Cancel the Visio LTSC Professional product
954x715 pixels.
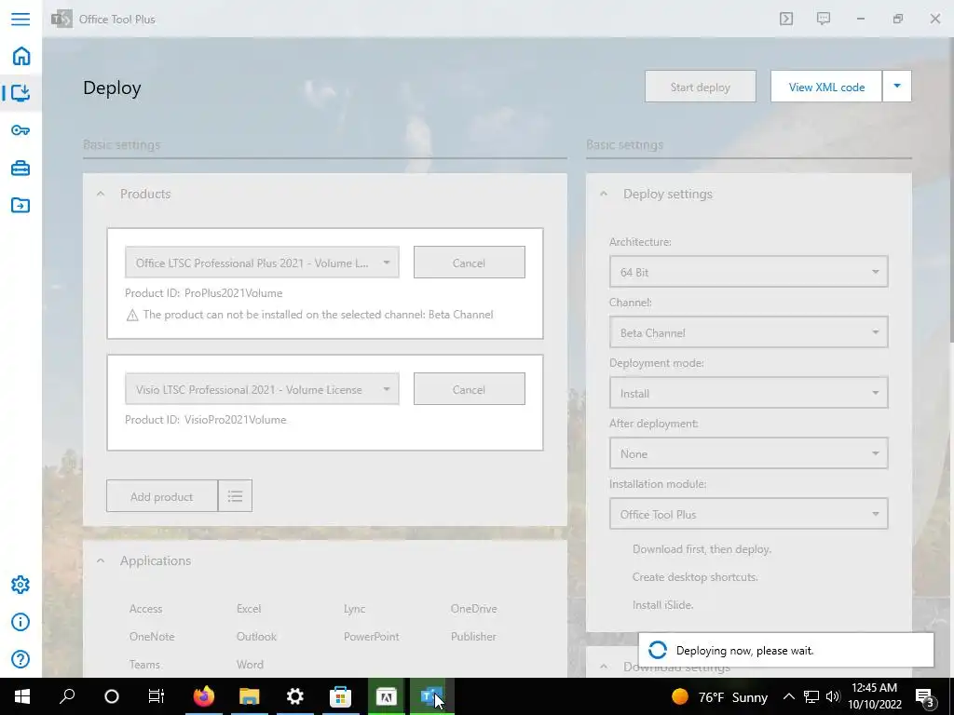pyautogui.click(x=470, y=389)
